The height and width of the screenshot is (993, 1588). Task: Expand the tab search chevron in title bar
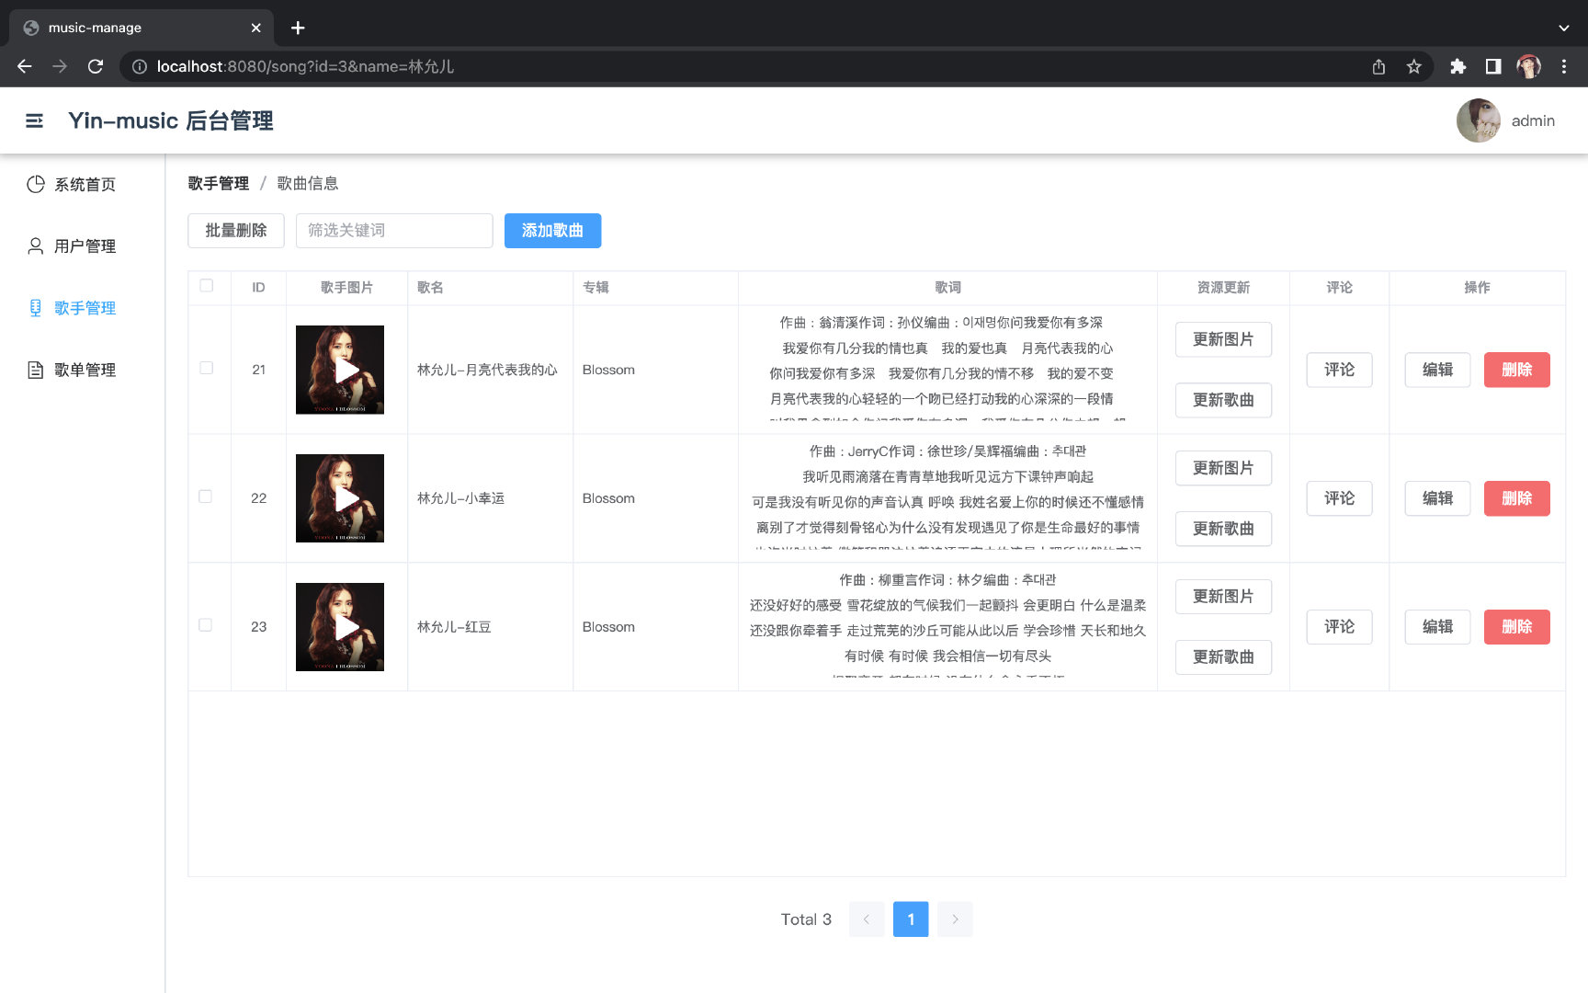coord(1563,28)
